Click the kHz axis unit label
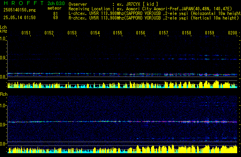Image resolution: width=241 pixels, height=157 pixels. (3, 31)
